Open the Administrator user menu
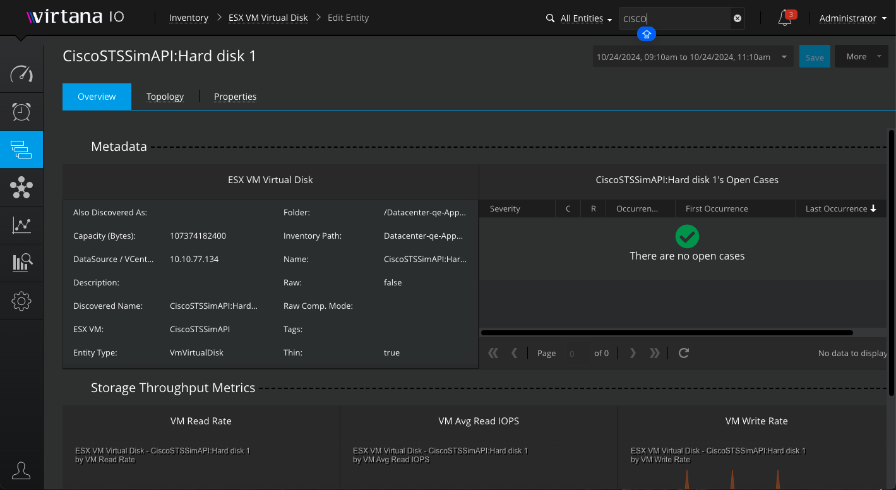 (852, 18)
